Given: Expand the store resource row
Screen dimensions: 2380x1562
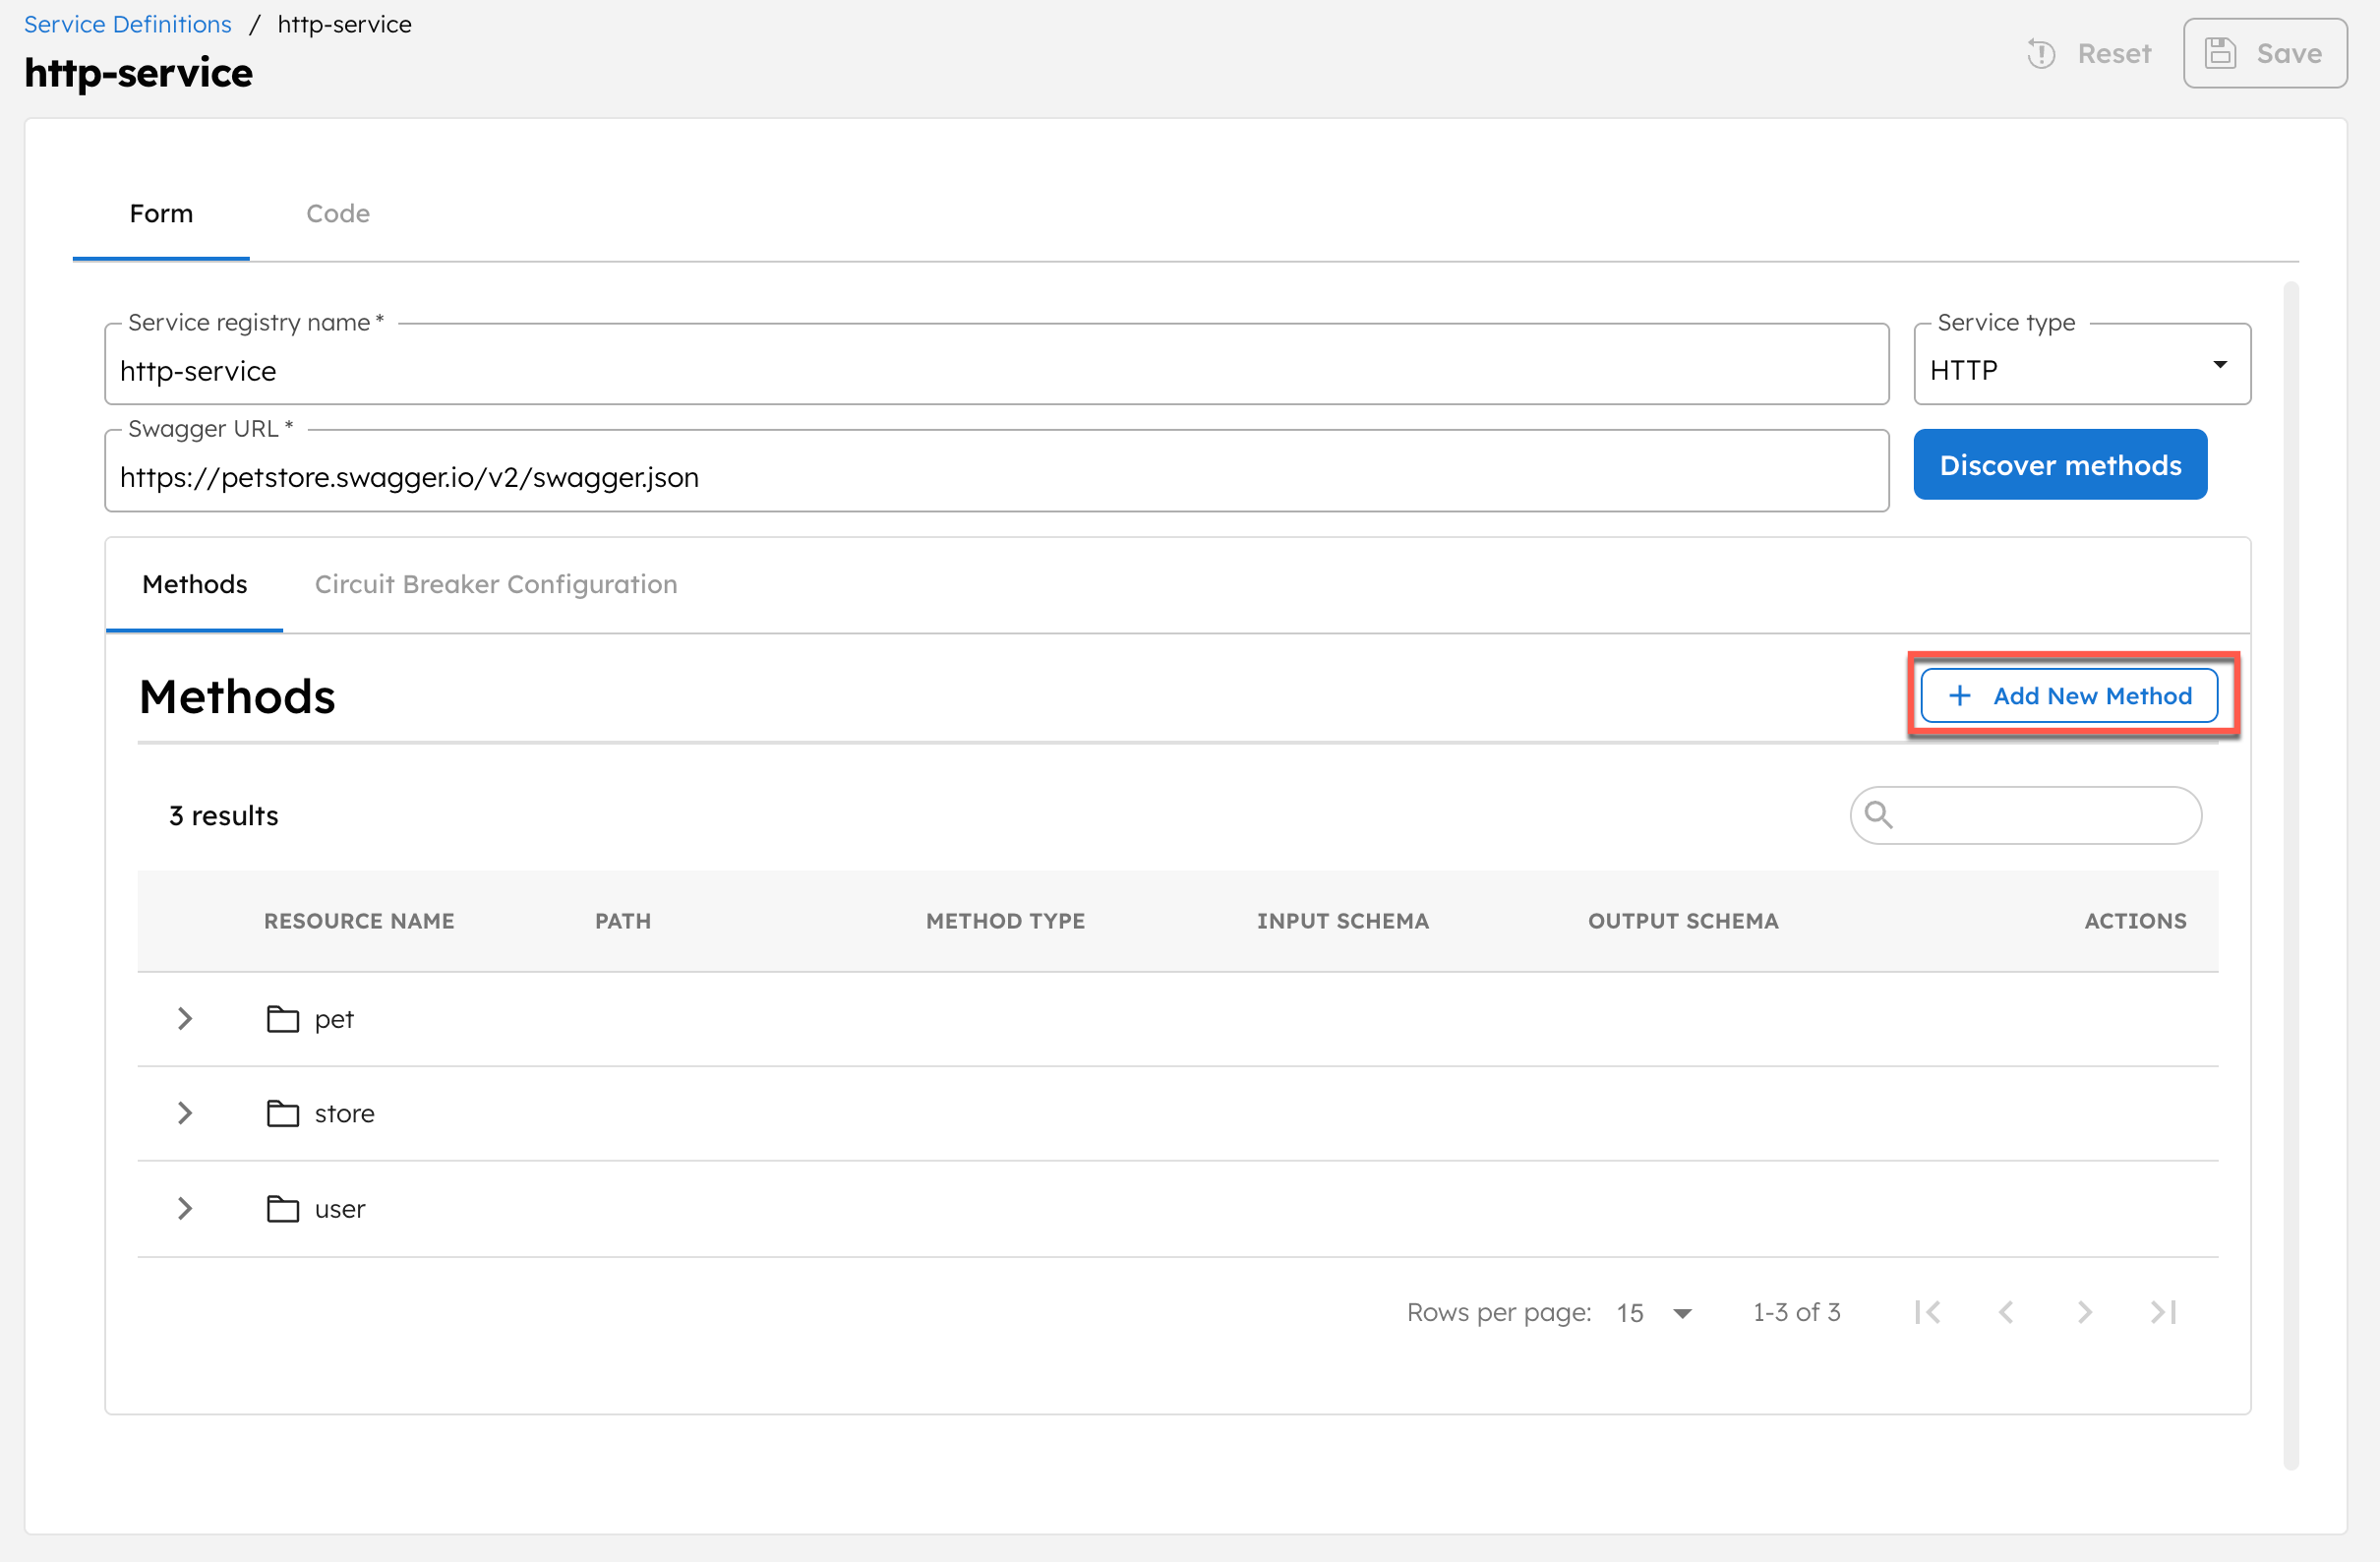Looking at the screenshot, I should (x=185, y=1113).
